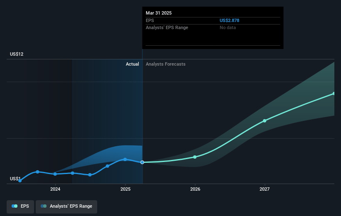Click the 'Mar 31 2025' tooltip date header
341x216 pixels.
(159, 13)
